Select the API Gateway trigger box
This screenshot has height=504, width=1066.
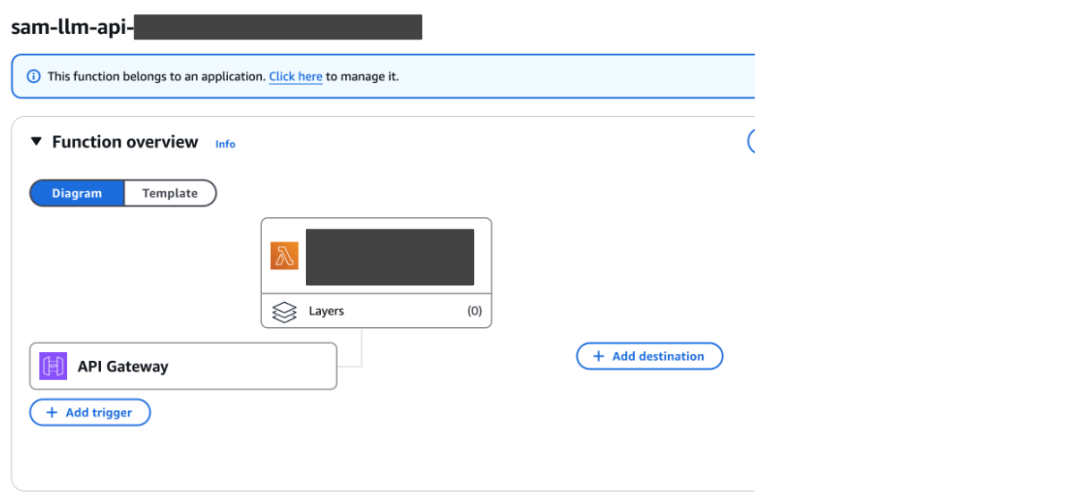[x=183, y=366]
